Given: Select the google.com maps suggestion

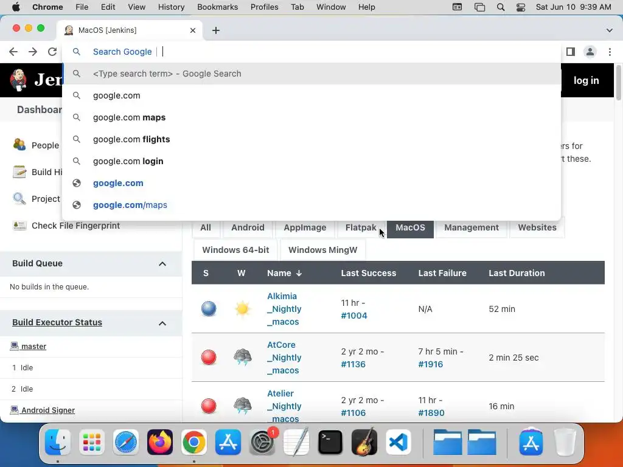Looking at the screenshot, I should 311,117.
